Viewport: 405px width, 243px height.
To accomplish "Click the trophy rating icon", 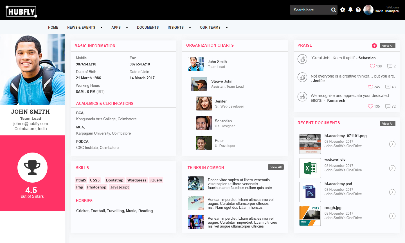I will [x=32, y=167].
